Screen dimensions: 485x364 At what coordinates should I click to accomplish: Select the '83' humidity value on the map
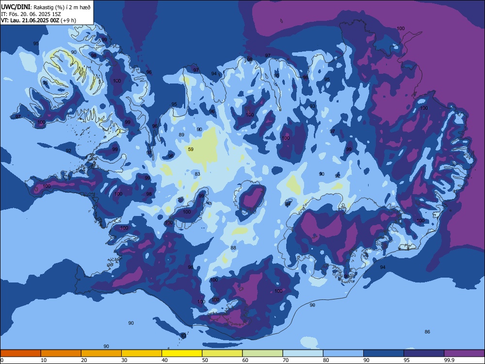click(x=197, y=174)
